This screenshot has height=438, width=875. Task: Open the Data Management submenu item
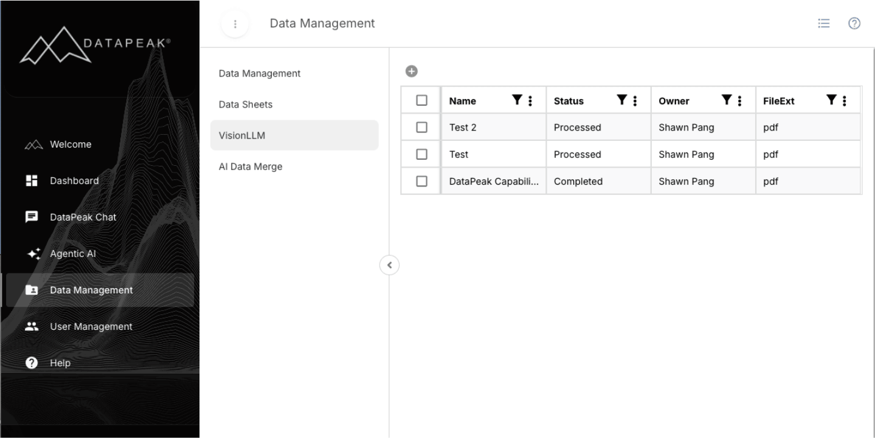pyautogui.click(x=294, y=73)
